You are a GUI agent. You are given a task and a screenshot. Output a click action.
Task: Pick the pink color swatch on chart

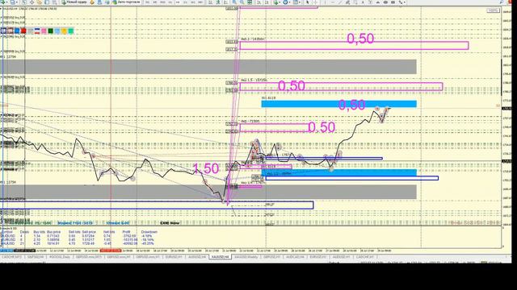pos(44,31)
